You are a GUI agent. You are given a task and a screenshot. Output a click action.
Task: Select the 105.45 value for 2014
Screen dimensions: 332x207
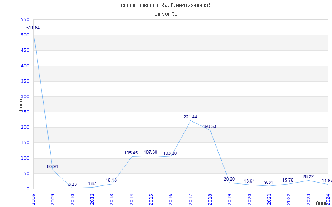[x=131, y=153]
